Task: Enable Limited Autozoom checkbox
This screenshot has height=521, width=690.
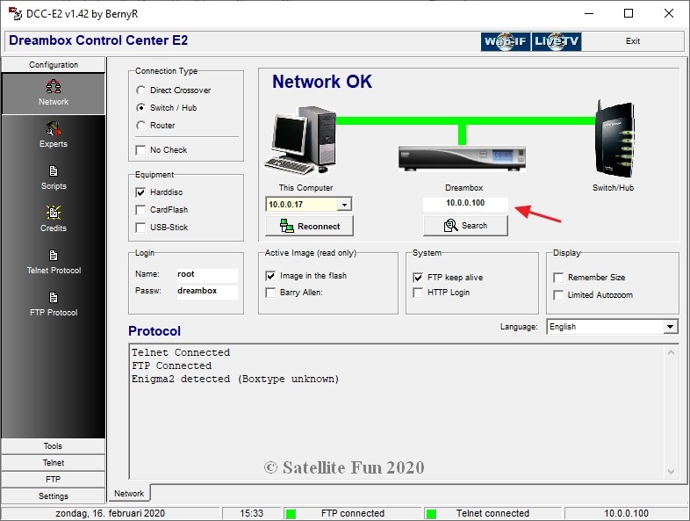Action: 558,295
